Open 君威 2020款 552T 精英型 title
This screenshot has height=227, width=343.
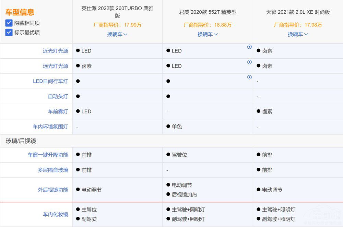208,12
